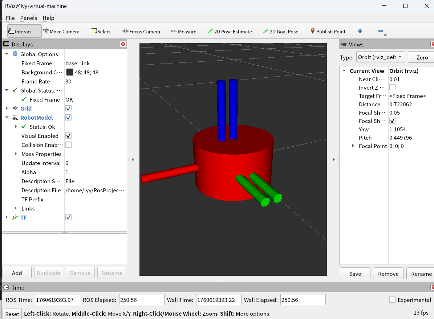Image resolution: width=434 pixels, height=319 pixels.
Task: Select the Interact tool
Action: point(24,31)
